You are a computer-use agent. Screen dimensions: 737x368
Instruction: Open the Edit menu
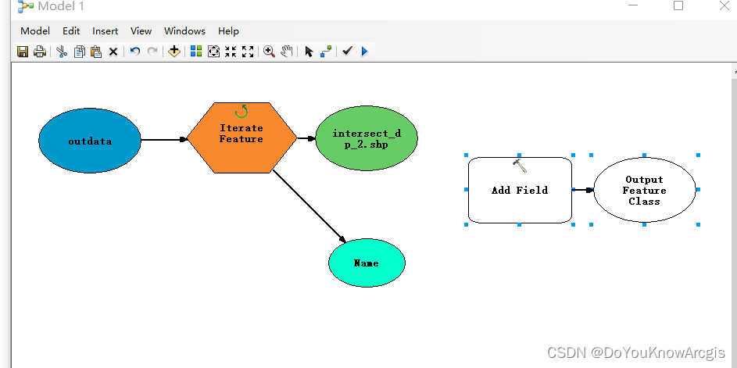[71, 31]
